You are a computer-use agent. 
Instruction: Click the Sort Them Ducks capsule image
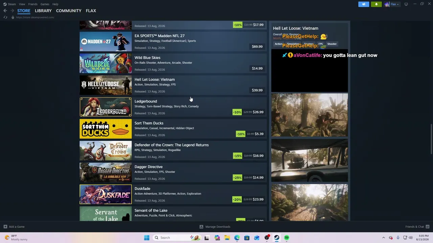106,129
